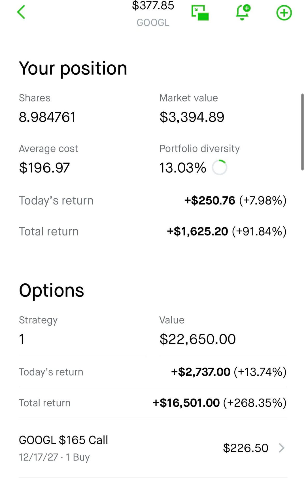Tap position today's return +$250.76
This screenshot has height=478, width=306.
pos(210,201)
